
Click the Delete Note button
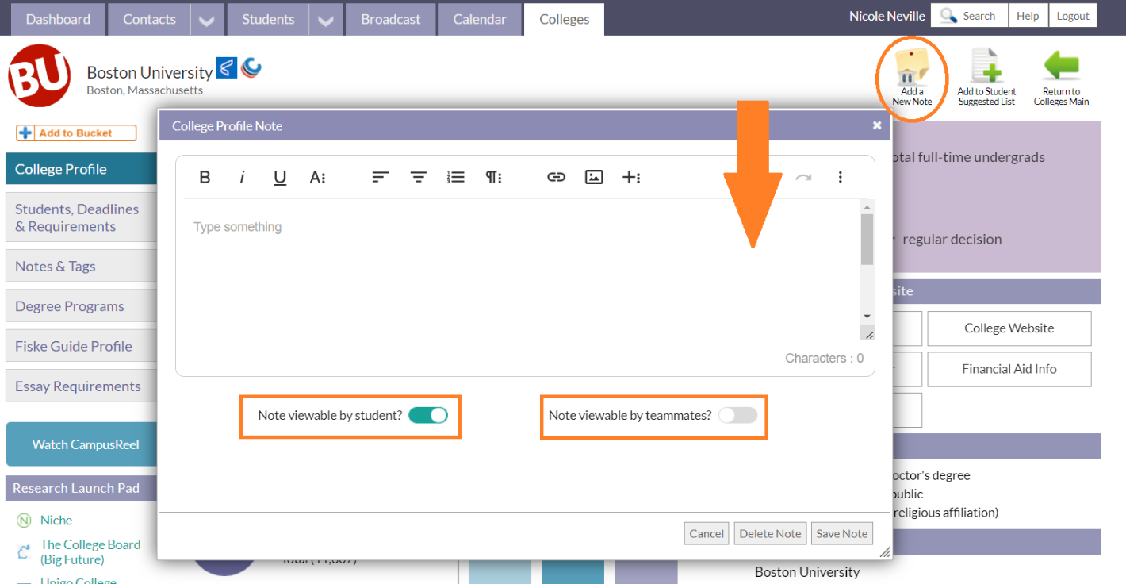click(770, 533)
